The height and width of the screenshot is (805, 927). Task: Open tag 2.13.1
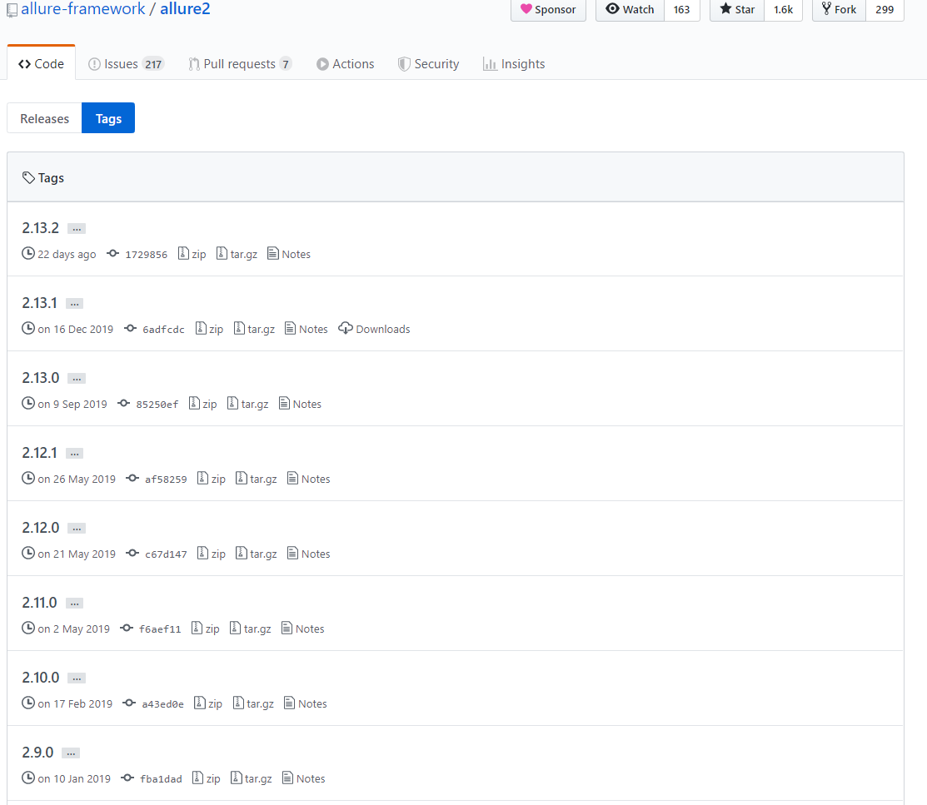[x=40, y=303]
